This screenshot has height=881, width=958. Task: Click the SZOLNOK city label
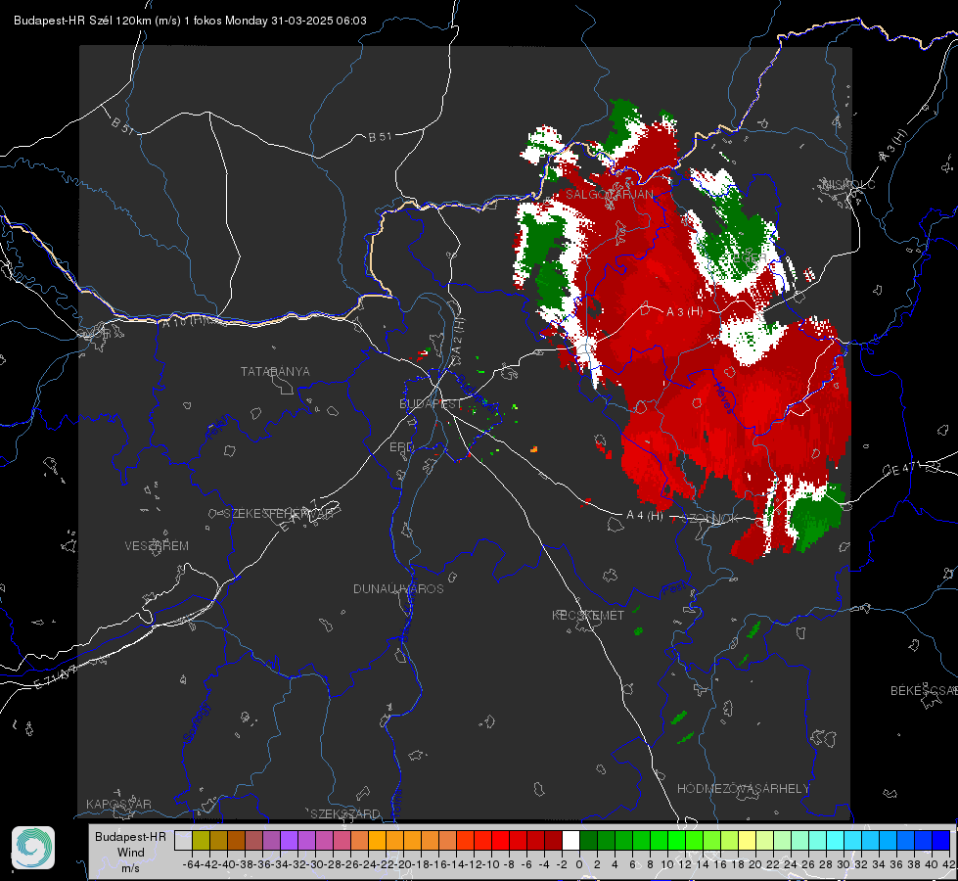coord(710,518)
